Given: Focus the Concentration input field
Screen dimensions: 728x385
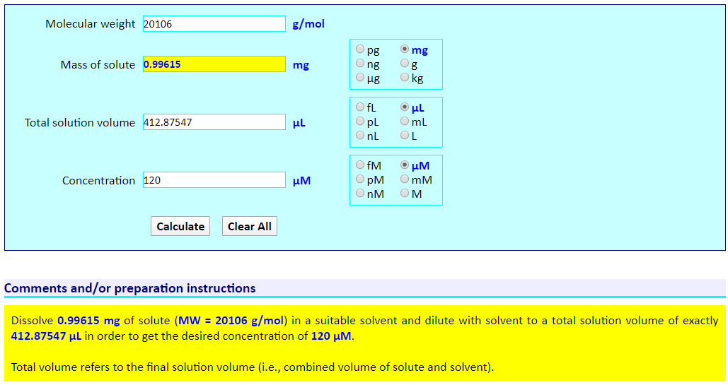Looking at the screenshot, I should coord(214,180).
